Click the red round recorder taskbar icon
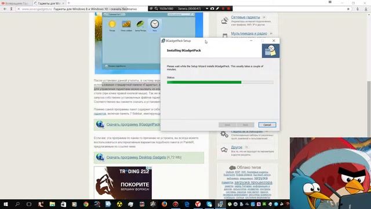Viewport: 371px width, 209px height. [176, 204]
